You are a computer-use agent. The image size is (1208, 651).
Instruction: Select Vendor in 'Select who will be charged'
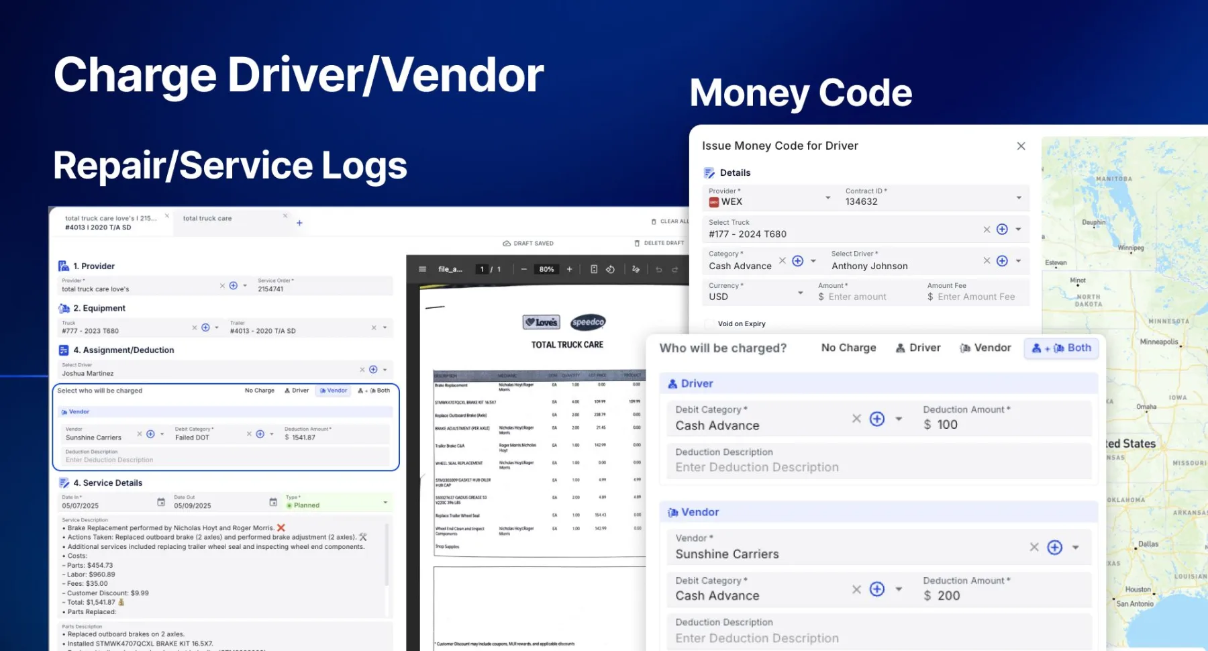pos(334,391)
